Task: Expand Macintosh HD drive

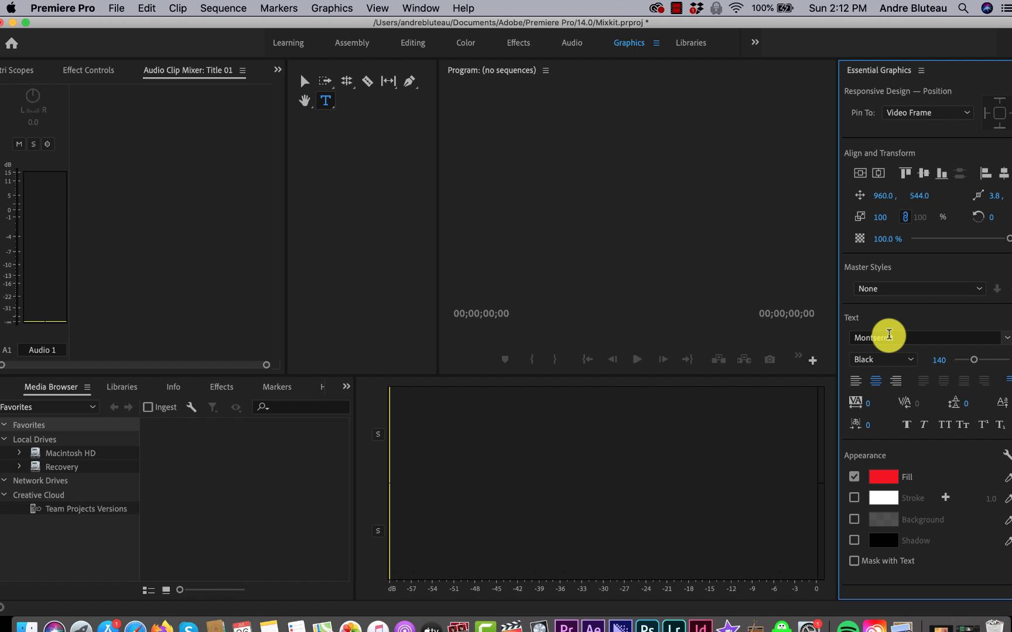Action: (19, 452)
